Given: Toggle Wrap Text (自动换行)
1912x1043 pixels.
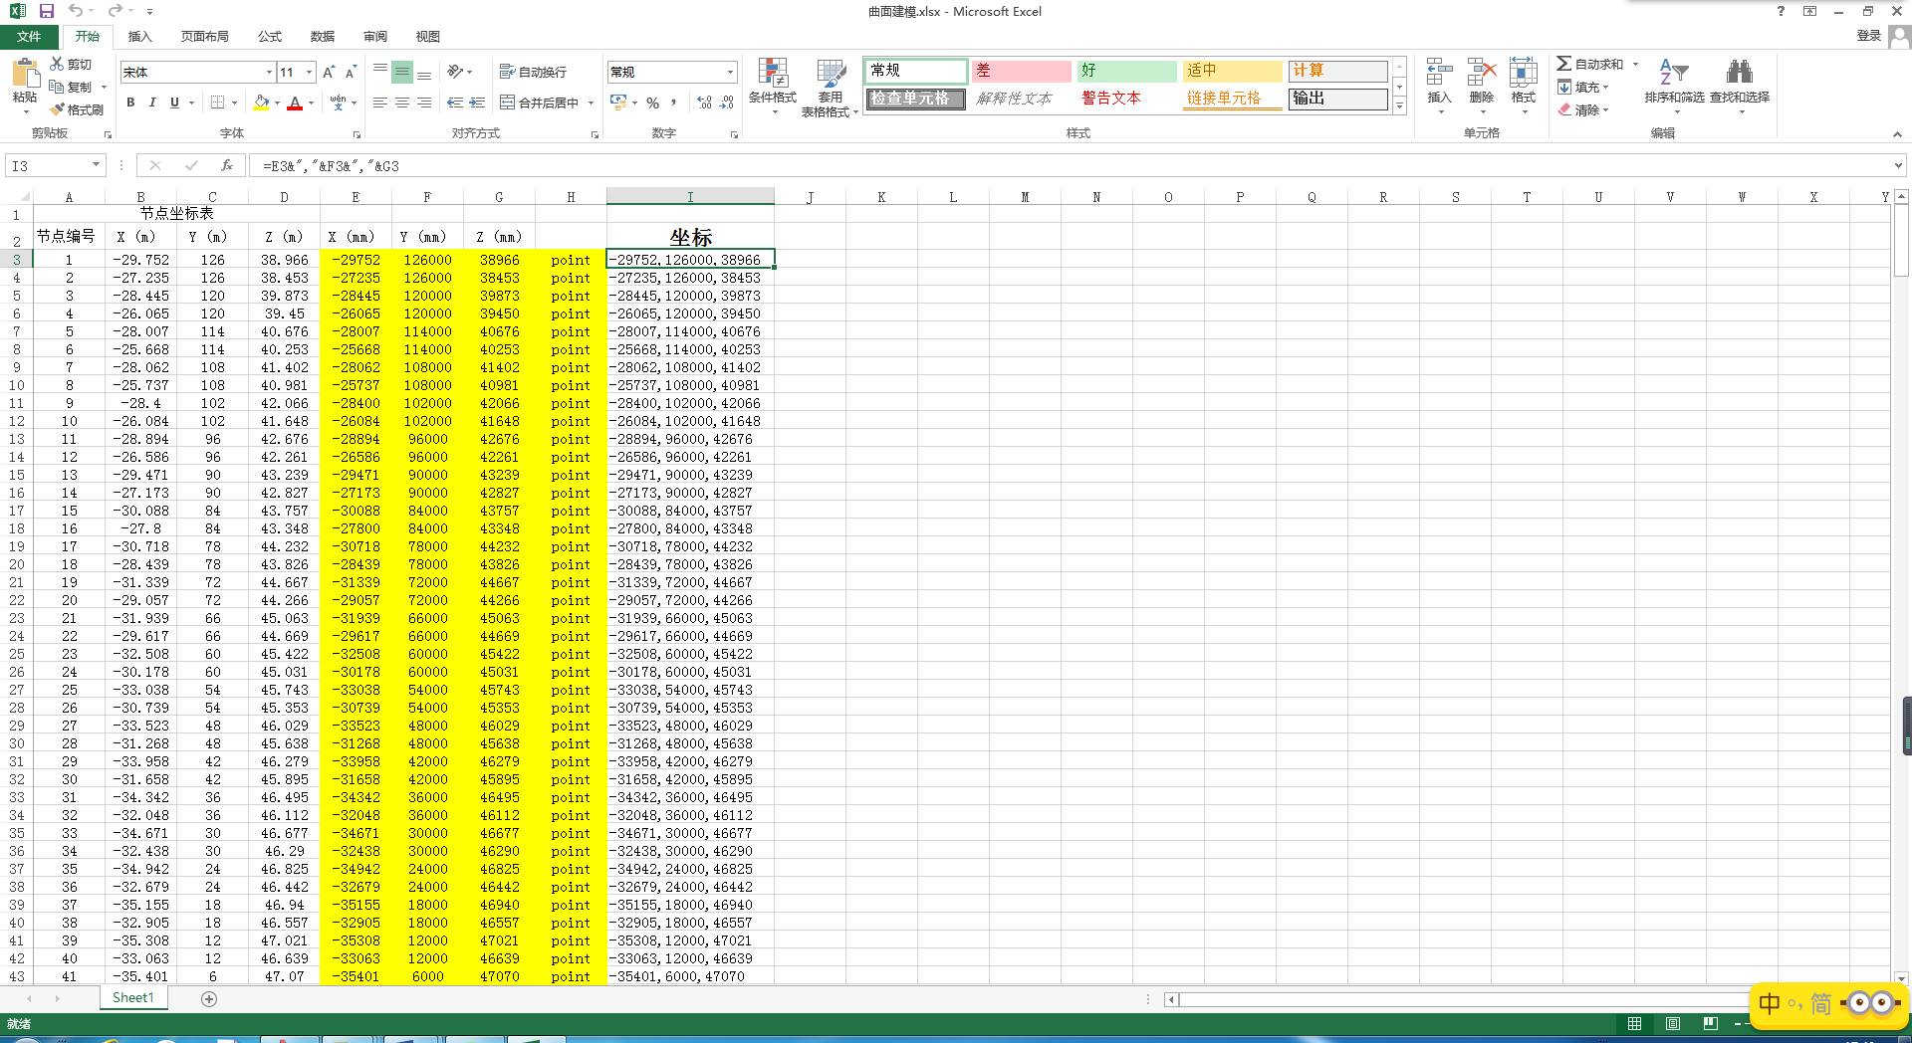Looking at the screenshot, I should coord(533,72).
